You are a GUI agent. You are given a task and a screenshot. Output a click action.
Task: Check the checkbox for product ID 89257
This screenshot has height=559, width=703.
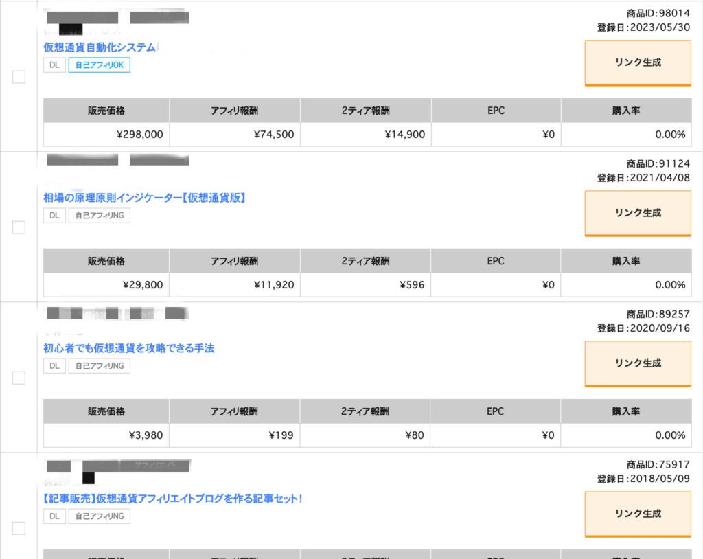click(19, 377)
